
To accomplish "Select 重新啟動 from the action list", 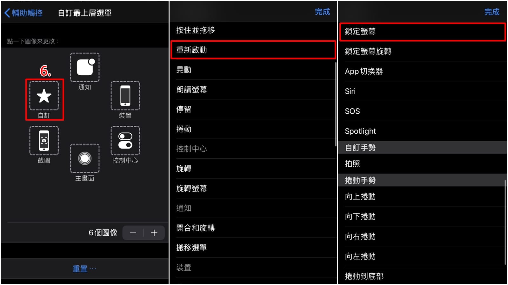I will (253, 50).
